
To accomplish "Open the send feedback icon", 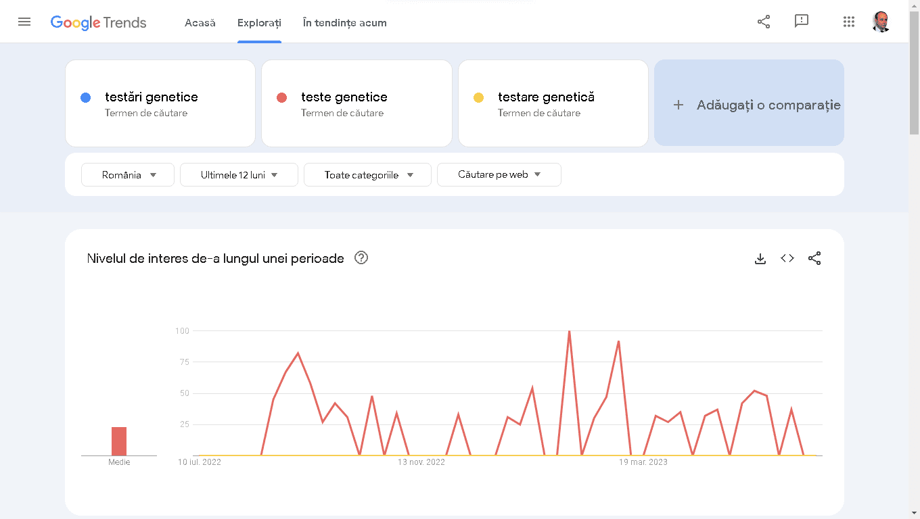I will coord(802,22).
